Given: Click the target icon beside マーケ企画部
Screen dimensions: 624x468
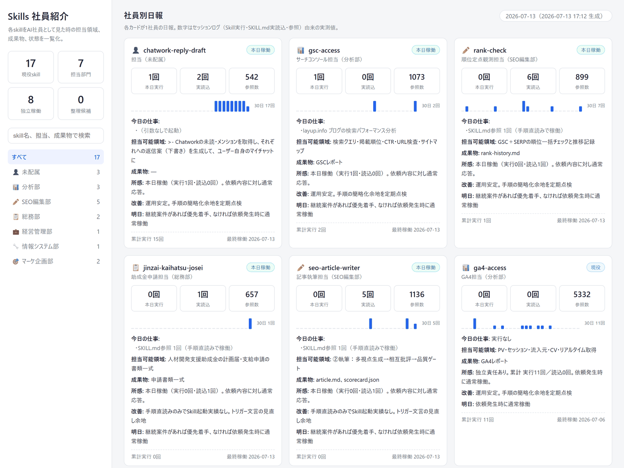Looking at the screenshot, I should pyautogui.click(x=16, y=261).
